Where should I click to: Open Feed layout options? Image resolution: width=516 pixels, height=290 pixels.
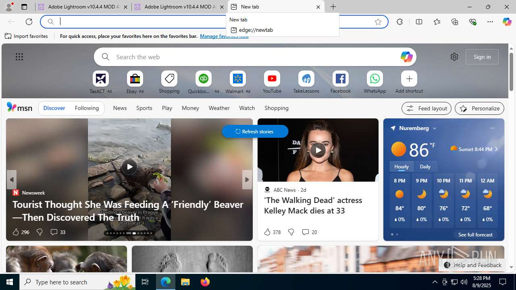(x=427, y=108)
